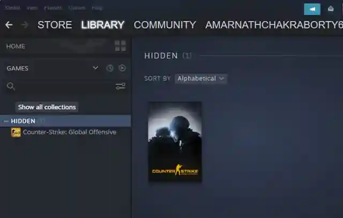Click the HIDDEN (1) section heading
The width and height of the screenshot is (343, 218).
point(168,56)
